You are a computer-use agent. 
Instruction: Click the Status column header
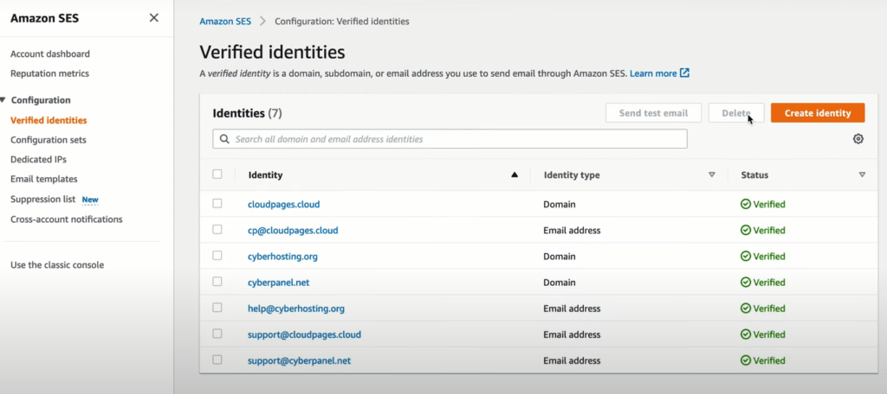click(754, 175)
